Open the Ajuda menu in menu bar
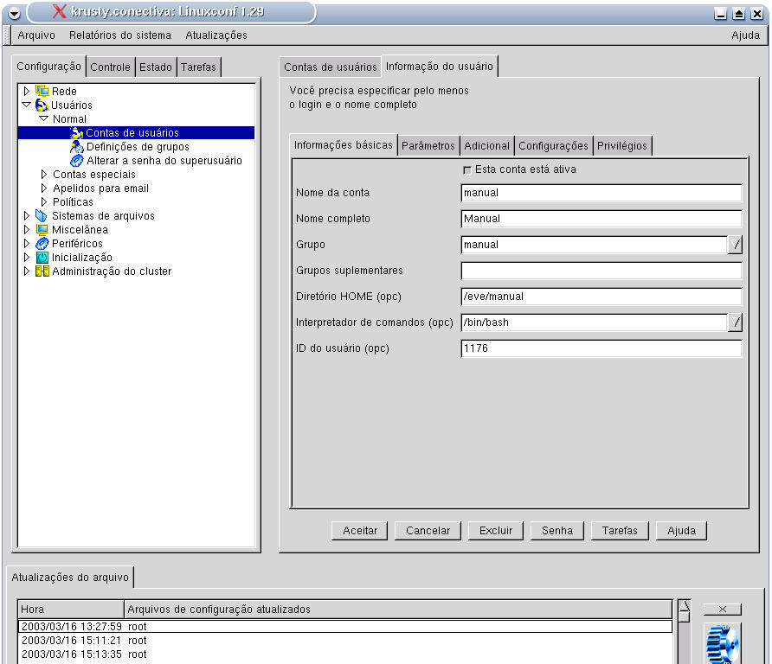The width and height of the screenshot is (772, 664). pyautogui.click(x=745, y=35)
